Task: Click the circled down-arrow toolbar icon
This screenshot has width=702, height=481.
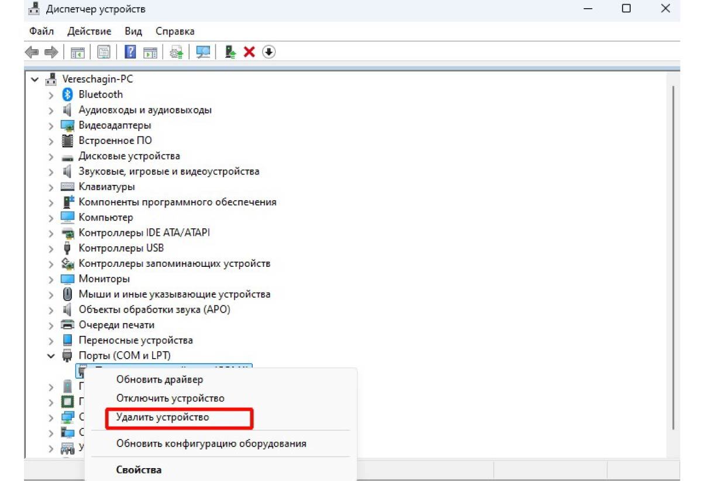Action: [269, 53]
